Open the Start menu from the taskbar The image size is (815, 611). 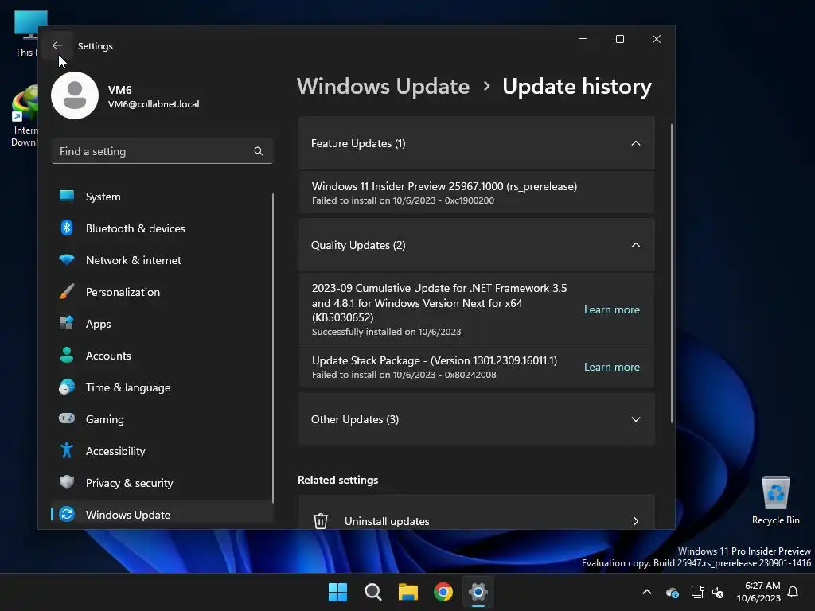337,592
